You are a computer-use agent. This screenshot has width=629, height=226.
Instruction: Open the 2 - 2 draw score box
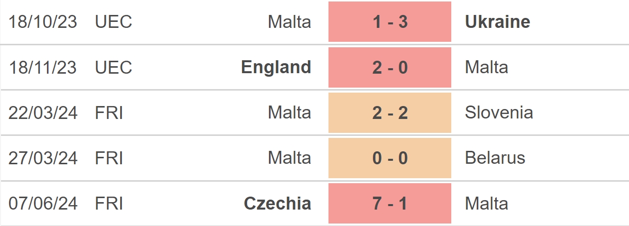[390, 113]
